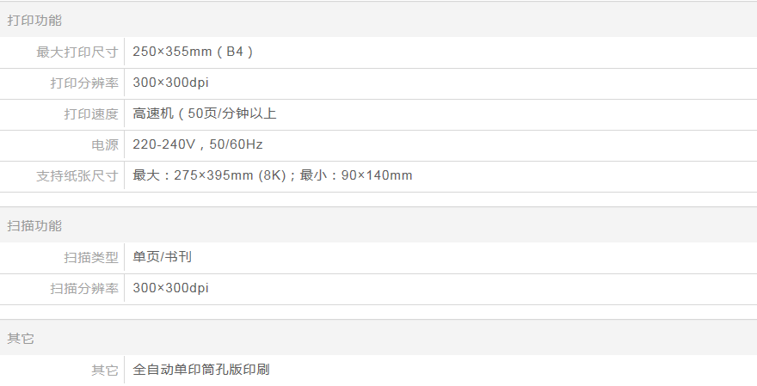Select the 打印速度 row label
This screenshot has width=757, height=386.
[91, 113]
